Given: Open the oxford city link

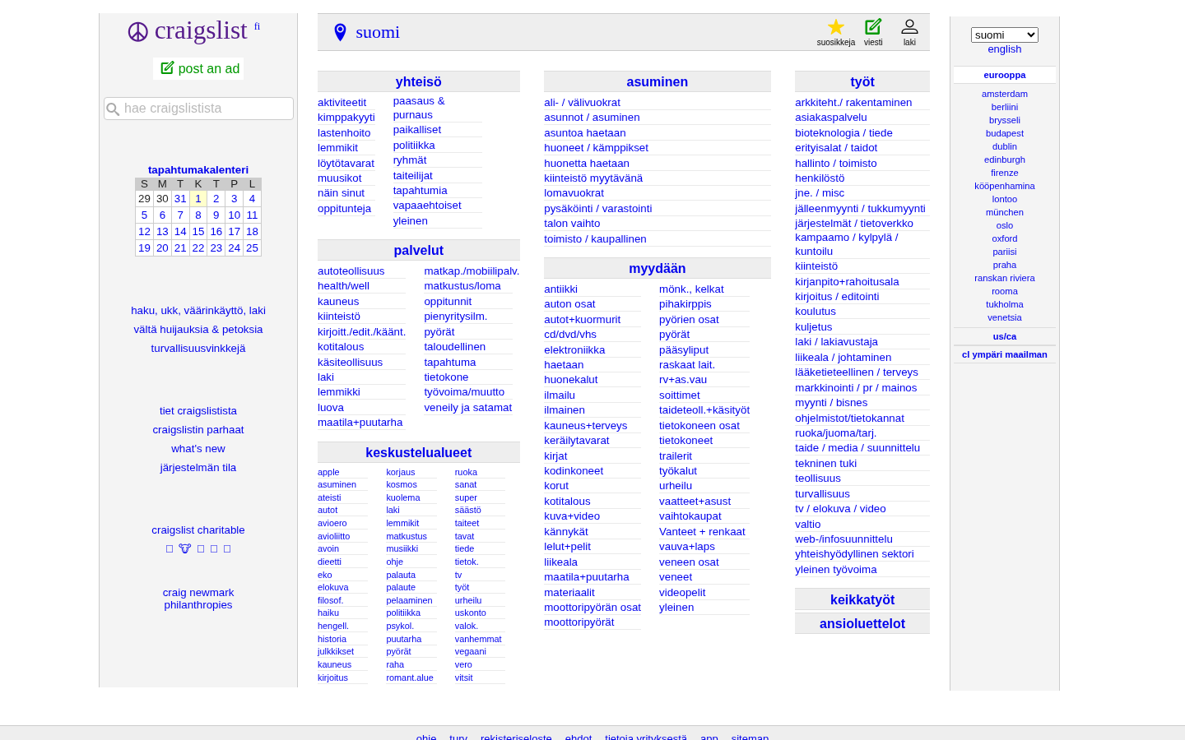Looking at the screenshot, I should (1004, 238).
